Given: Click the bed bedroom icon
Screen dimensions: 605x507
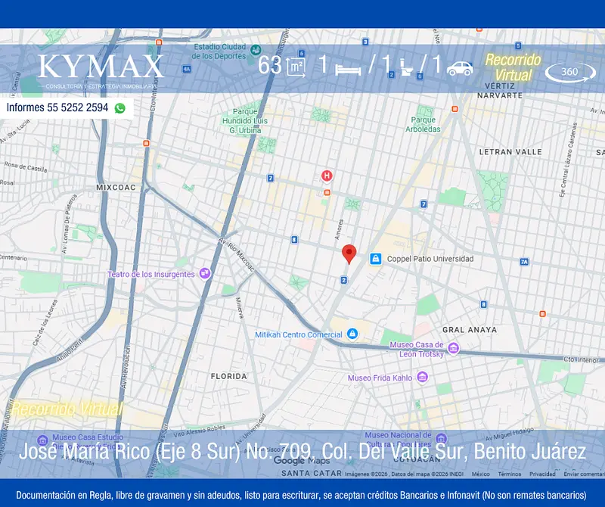Looking at the screenshot, I should pos(348,69).
